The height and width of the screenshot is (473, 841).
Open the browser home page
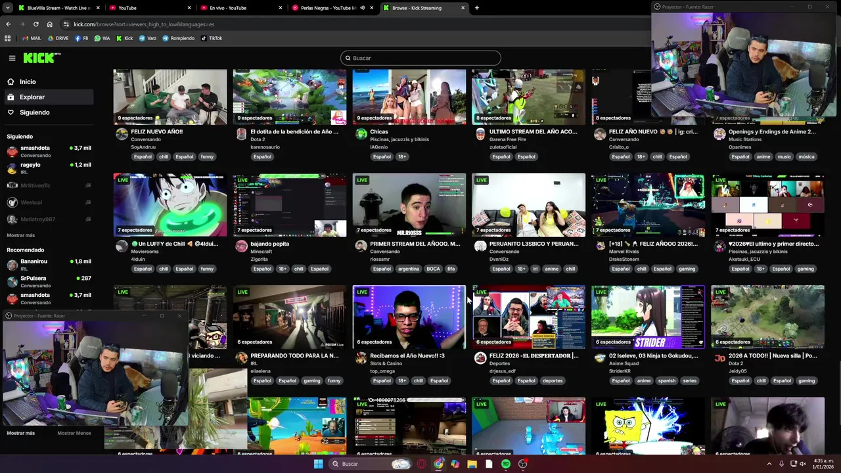click(x=49, y=24)
